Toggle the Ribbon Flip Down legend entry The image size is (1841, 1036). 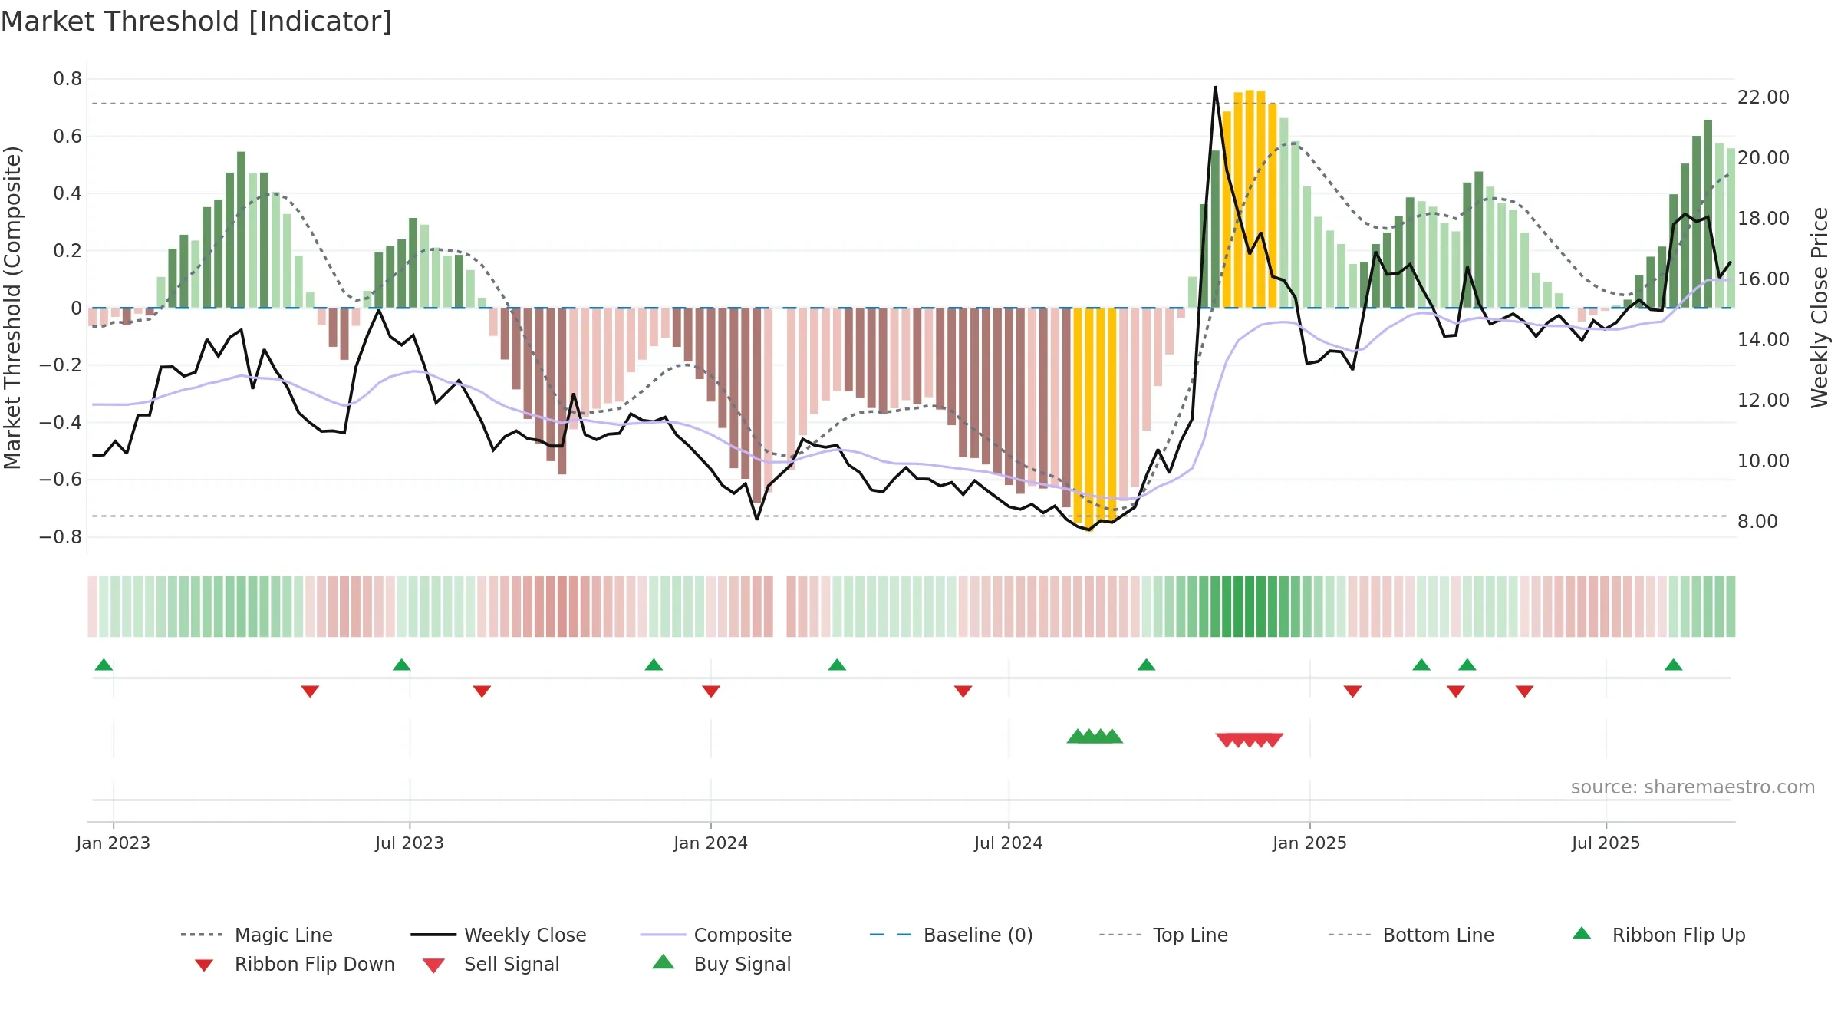(x=295, y=964)
